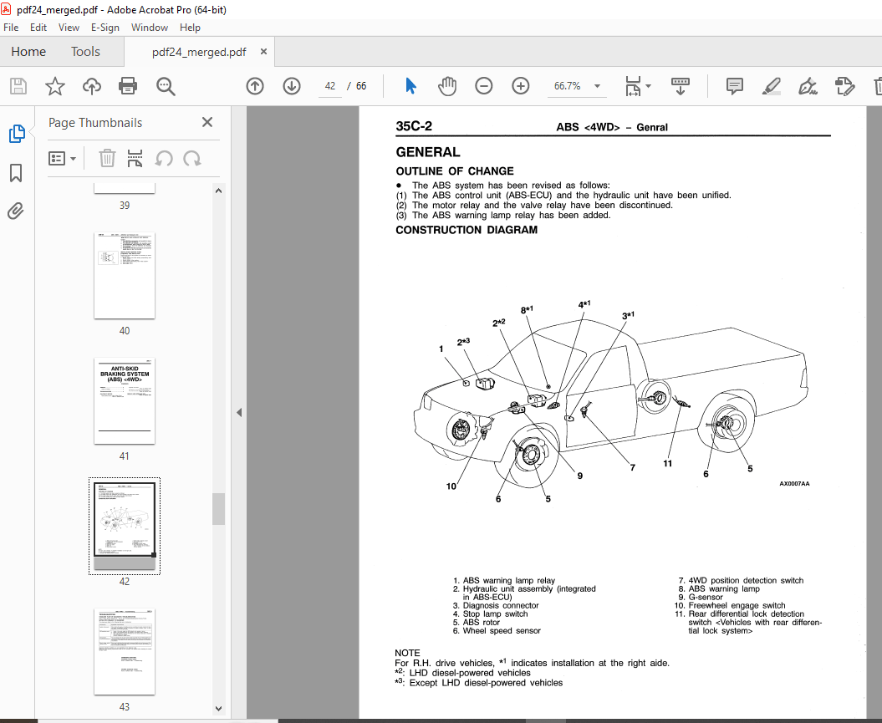
Task: Select the text Selection tool arrow
Action: (410, 86)
